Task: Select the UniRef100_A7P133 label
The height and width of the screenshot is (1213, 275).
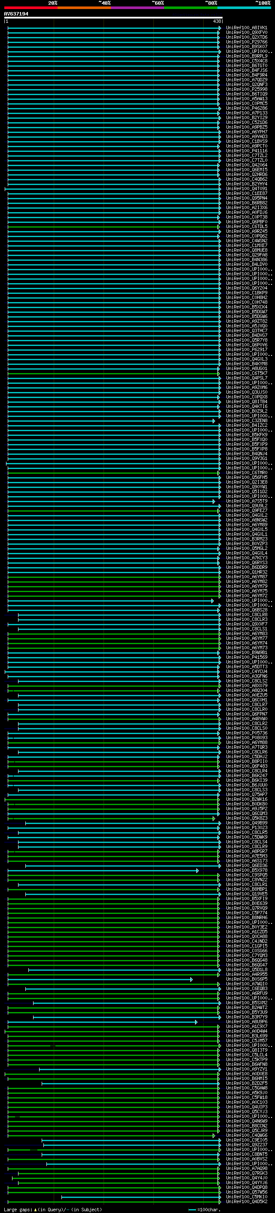Action: tap(246, 113)
